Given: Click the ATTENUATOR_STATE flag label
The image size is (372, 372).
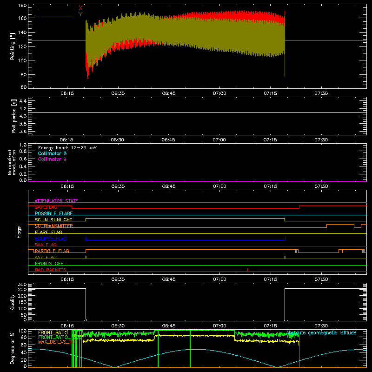Looking at the screenshot, I should pos(56,201).
